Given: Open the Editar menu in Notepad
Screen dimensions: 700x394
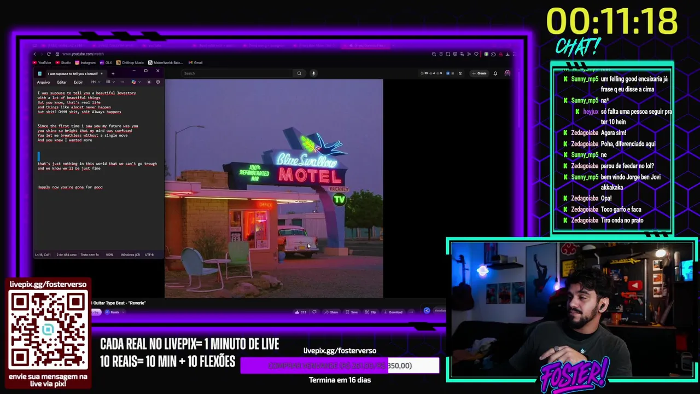Looking at the screenshot, I should [x=62, y=82].
